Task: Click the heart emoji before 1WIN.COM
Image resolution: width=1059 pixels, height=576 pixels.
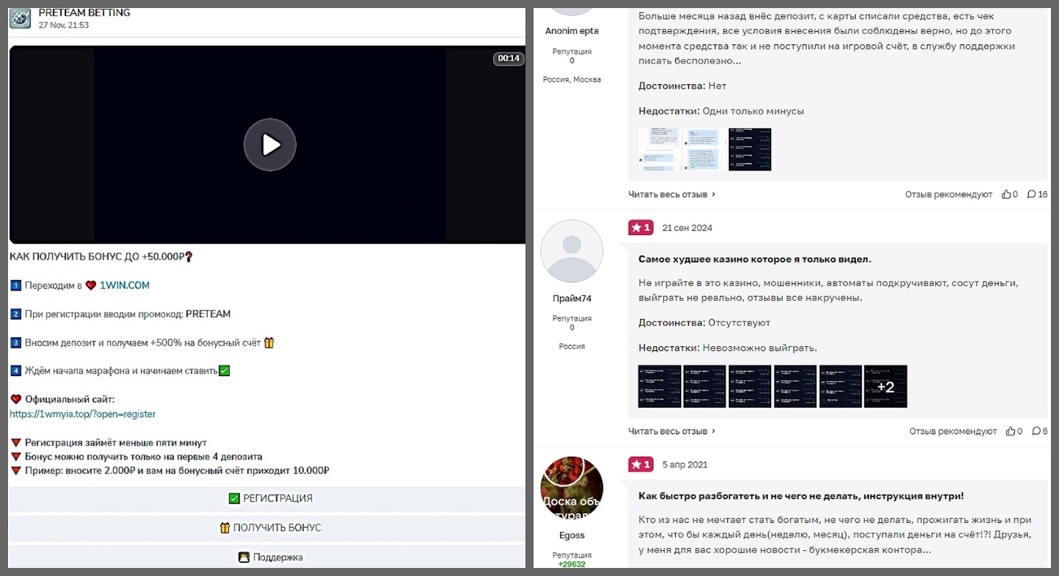Action: click(91, 285)
